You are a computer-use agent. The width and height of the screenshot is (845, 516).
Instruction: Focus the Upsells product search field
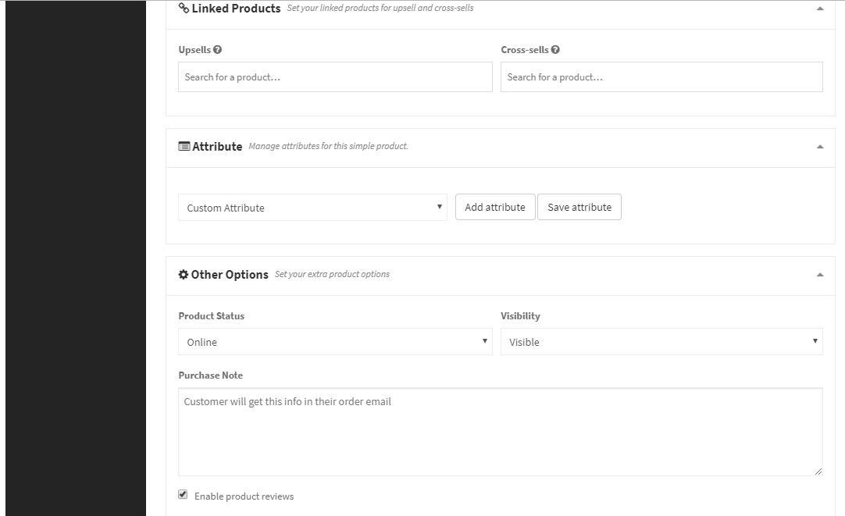335,77
